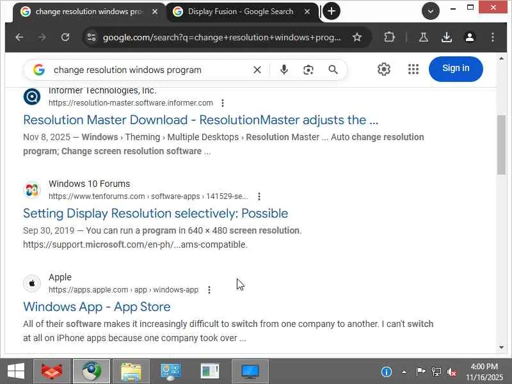Go back using the browser back arrow
Screen dimensions: 512x384
click(x=19, y=37)
